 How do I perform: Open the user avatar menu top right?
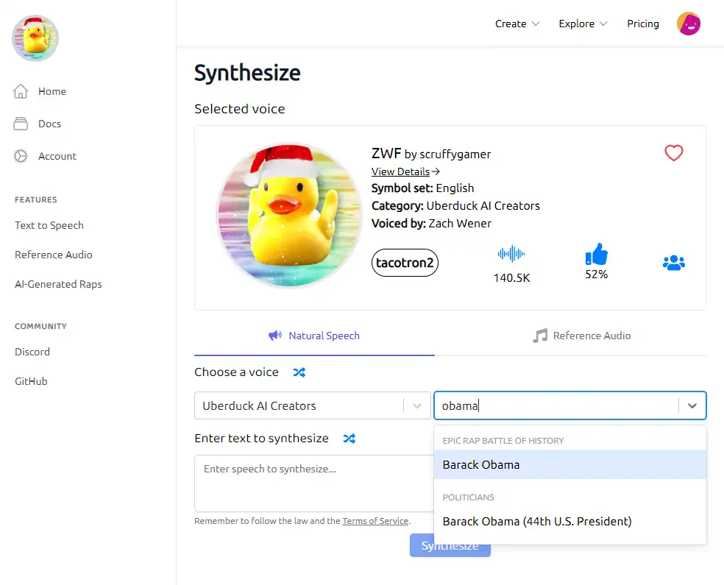coord(689,24)
